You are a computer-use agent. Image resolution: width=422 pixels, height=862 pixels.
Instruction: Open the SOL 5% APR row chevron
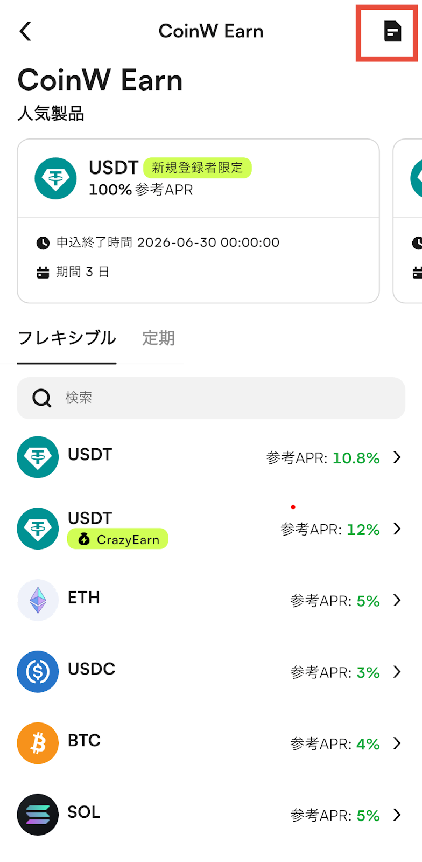coord(397,815)
